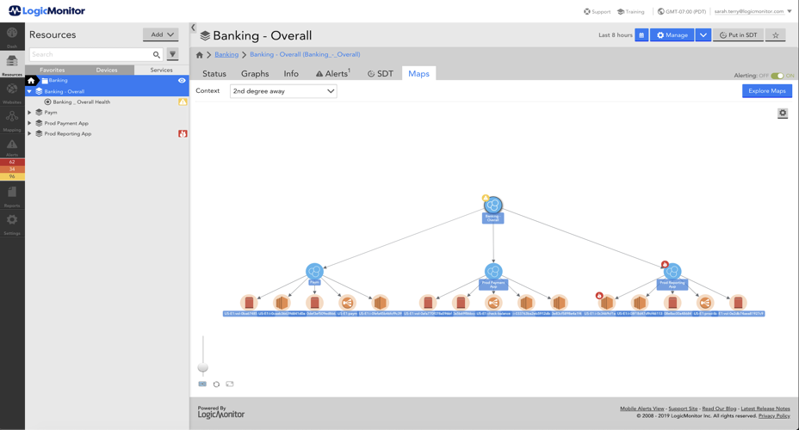Go to Websites in the sidebar

[12, 92]
